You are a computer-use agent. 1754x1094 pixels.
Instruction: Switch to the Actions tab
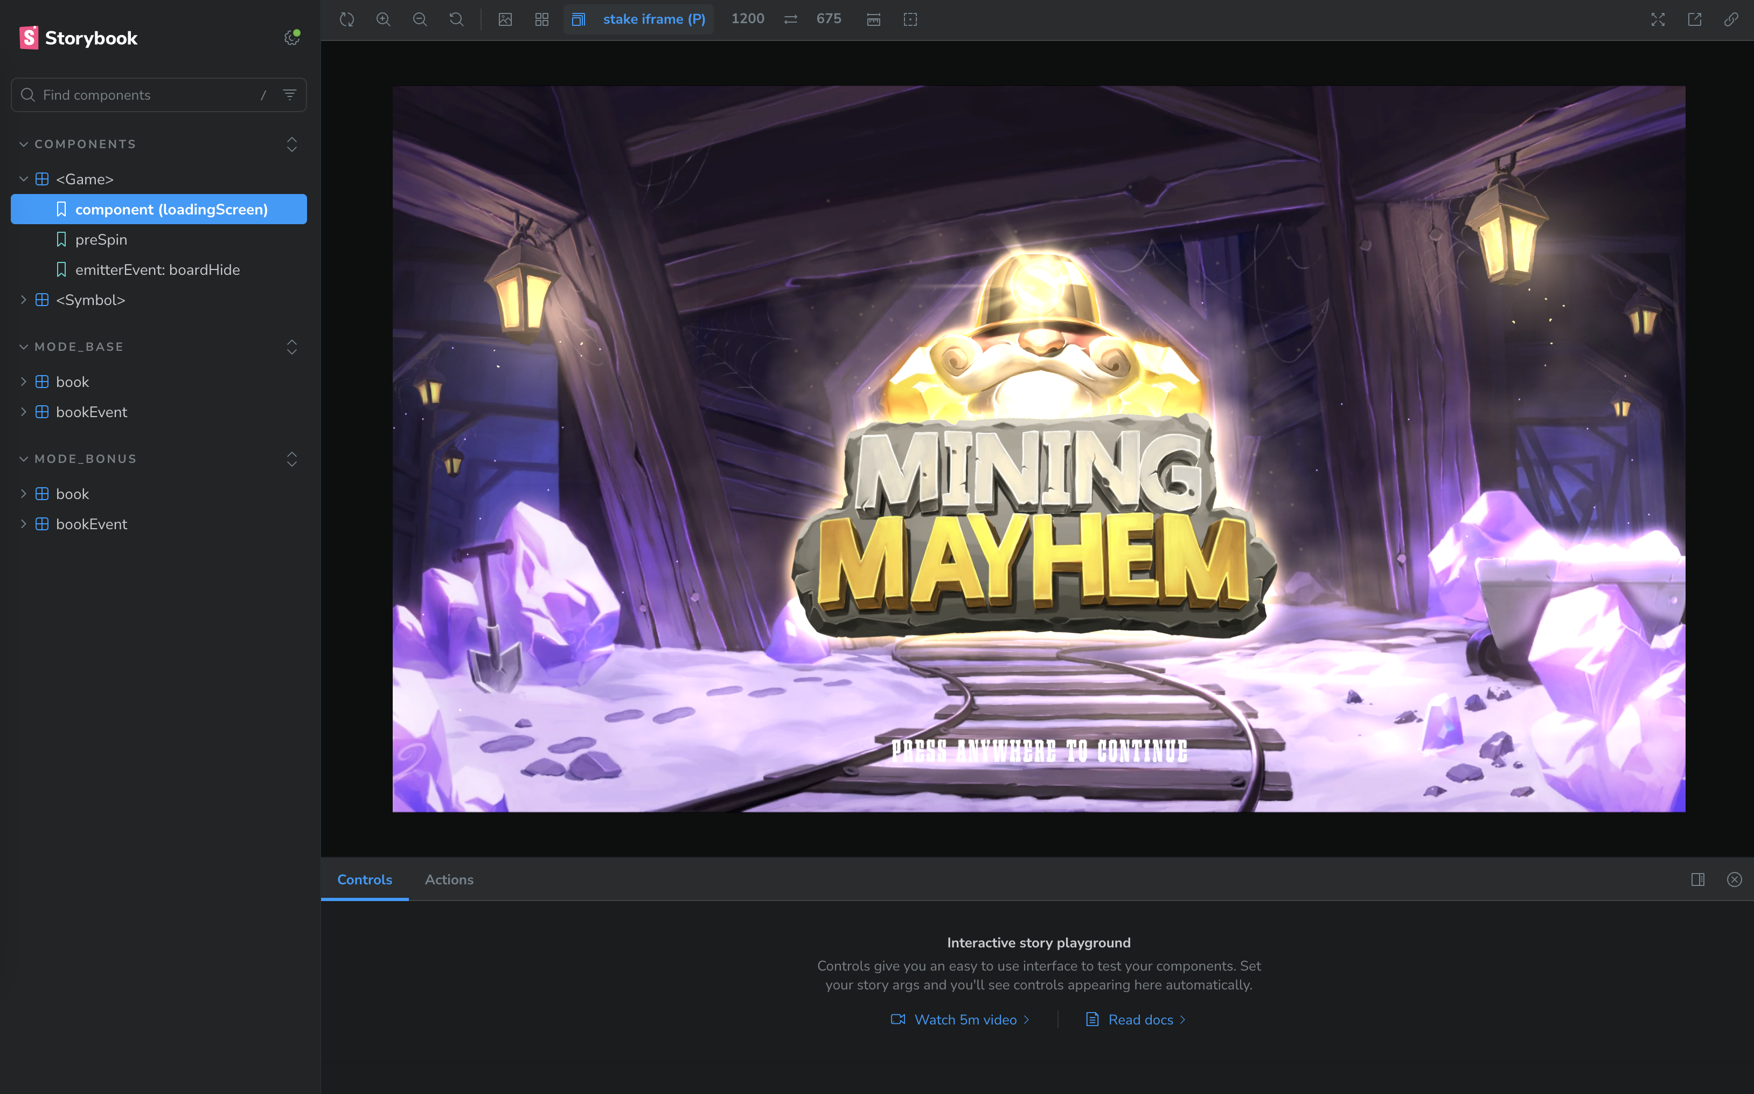[448, 879]
